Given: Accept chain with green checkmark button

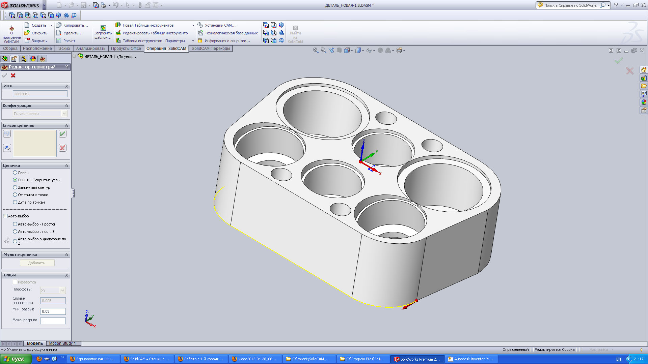Looking at the screenshot, I should (x=62, y=134).
